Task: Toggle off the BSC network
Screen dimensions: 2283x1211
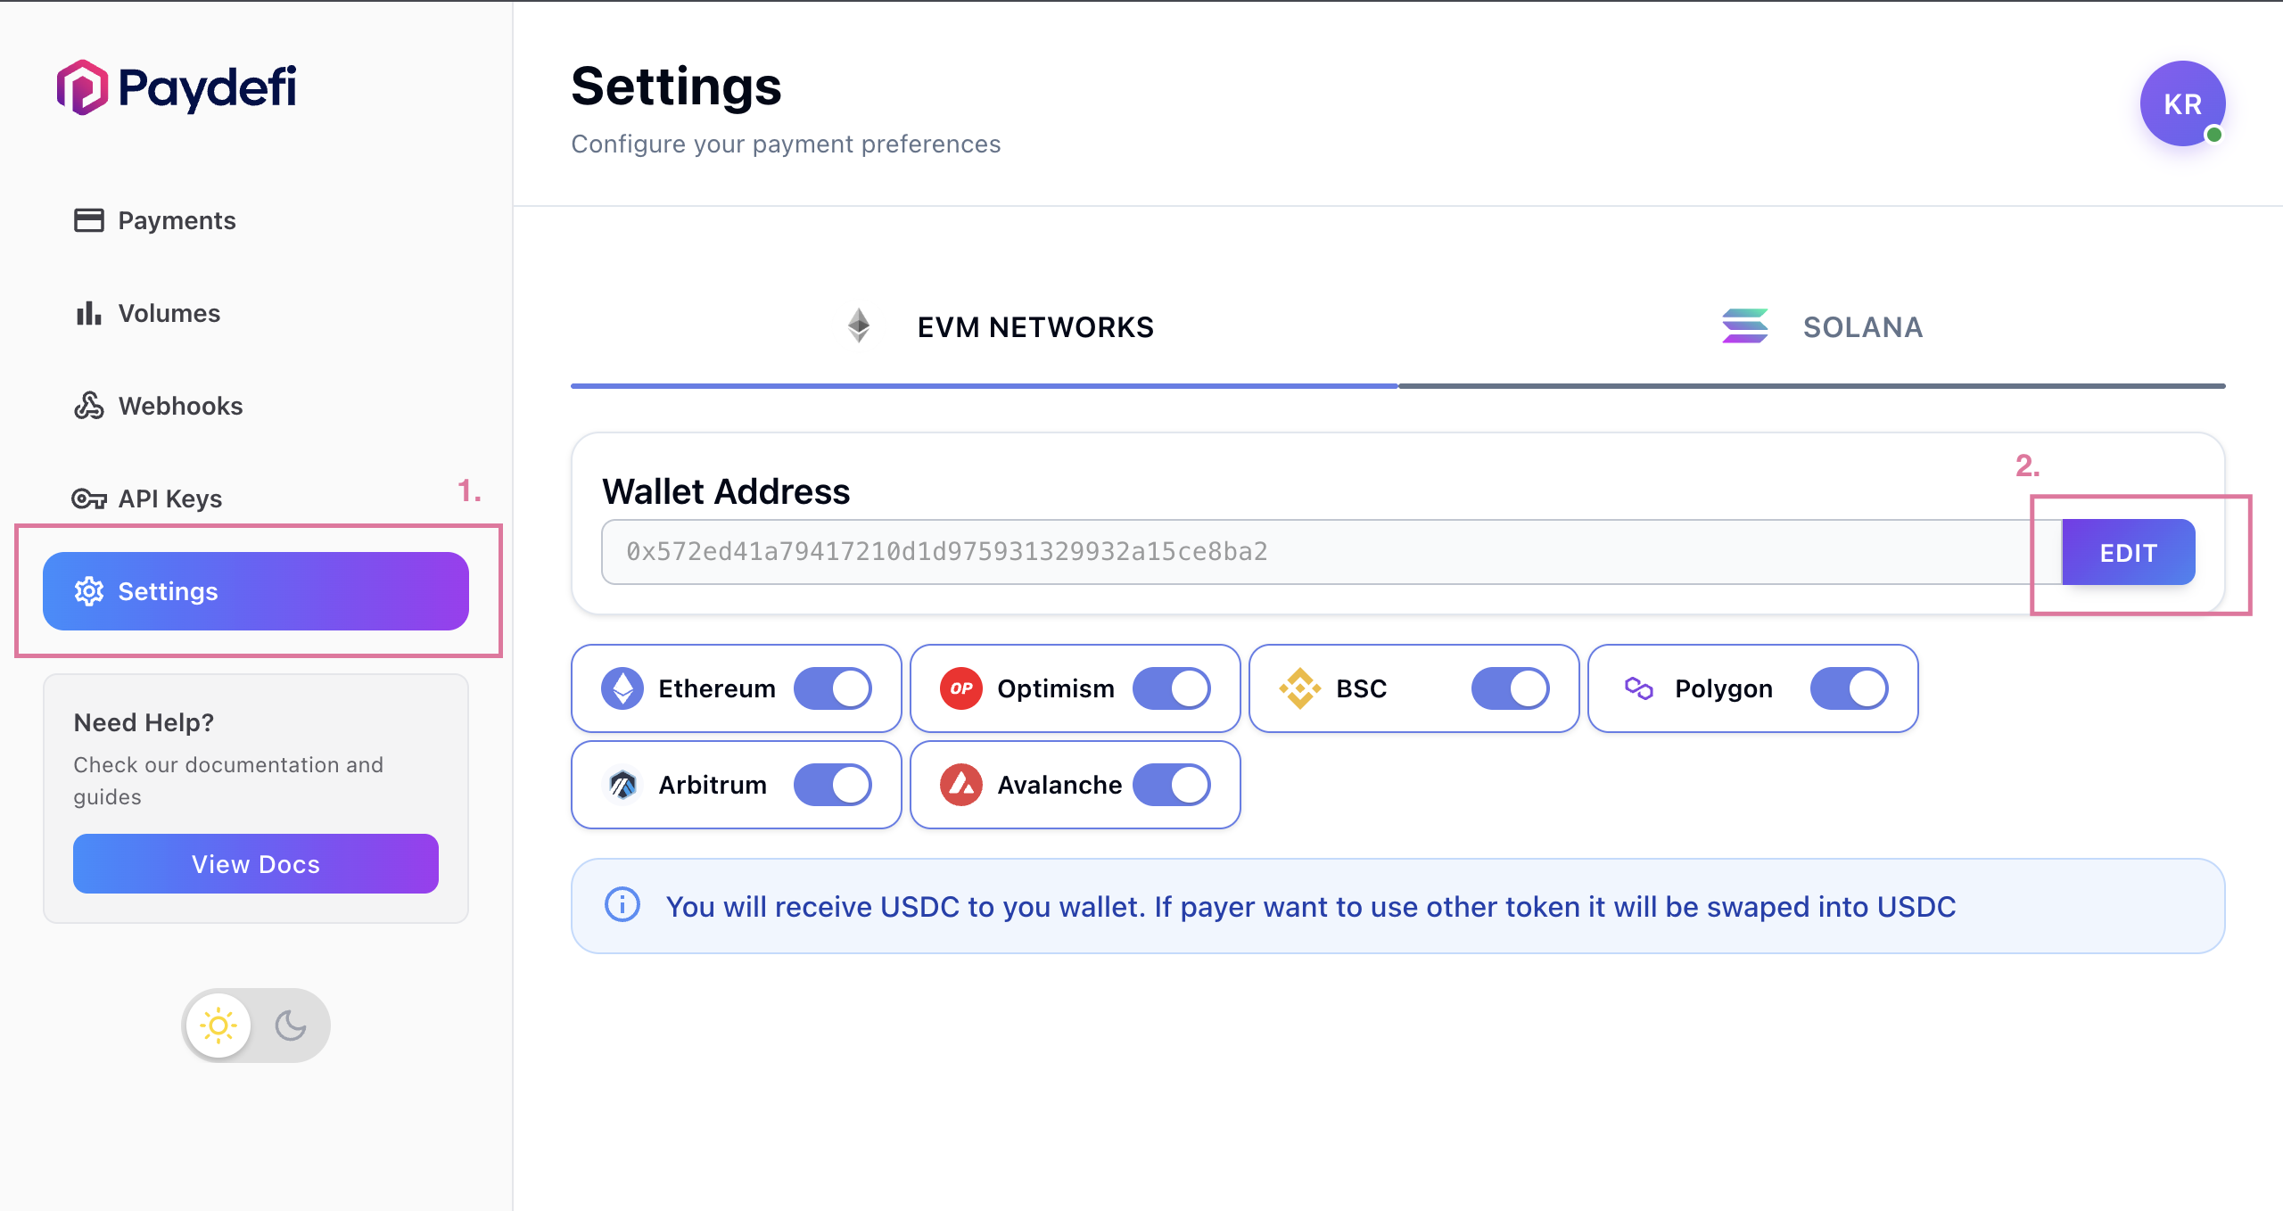Action: [x=1509, y=688]
